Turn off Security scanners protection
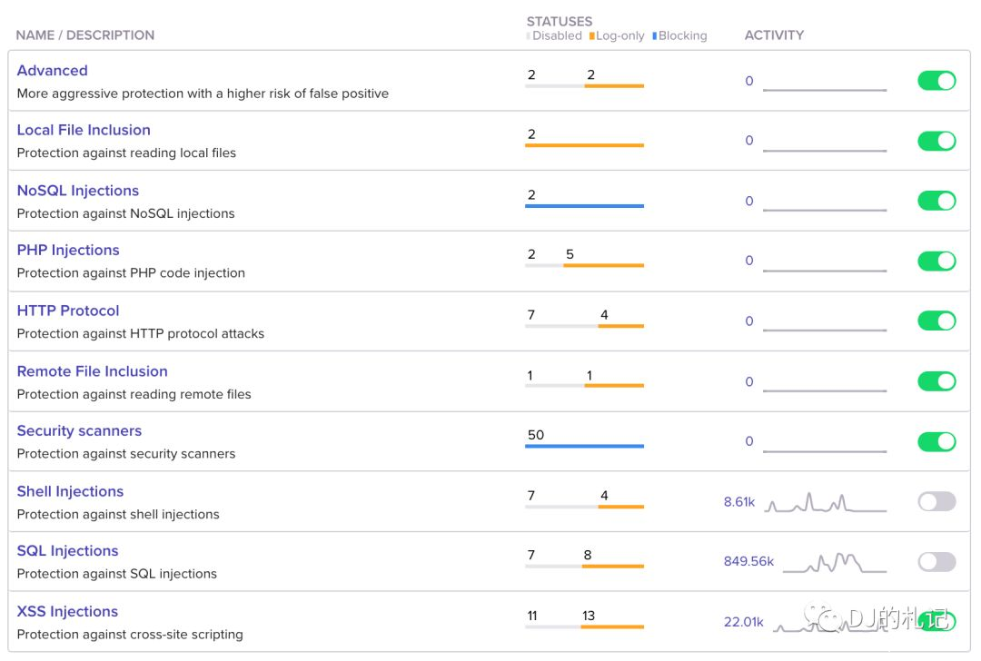Viewport: 981px width, 661px height. pos(936,441)
